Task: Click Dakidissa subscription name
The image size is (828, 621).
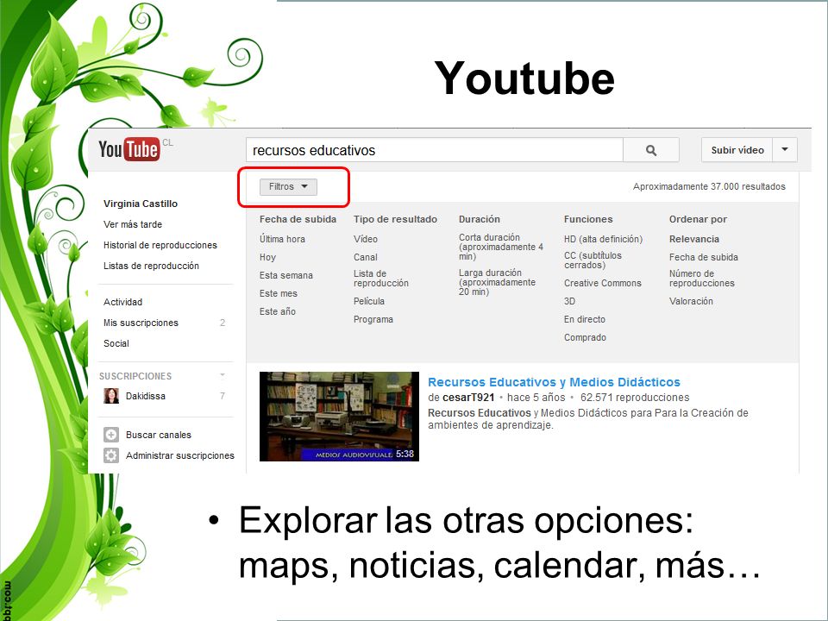Action: pyautogui.click(x=145, y=396)
